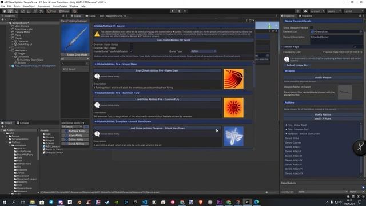
Task: Open the Collab icon next to cloud
Action: [x=297, y=11]
